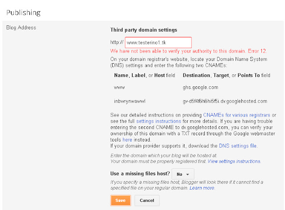Viewport: 285px width, 210px height.
Task: Click the 'Blog Address' section label
Action: (21, 28)
